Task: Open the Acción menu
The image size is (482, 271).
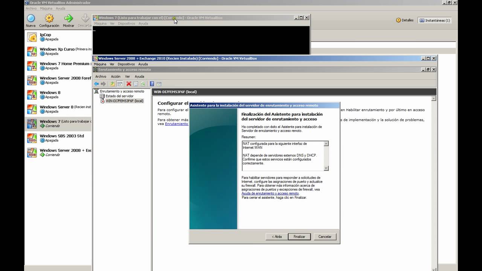Action: pos(116,76)
